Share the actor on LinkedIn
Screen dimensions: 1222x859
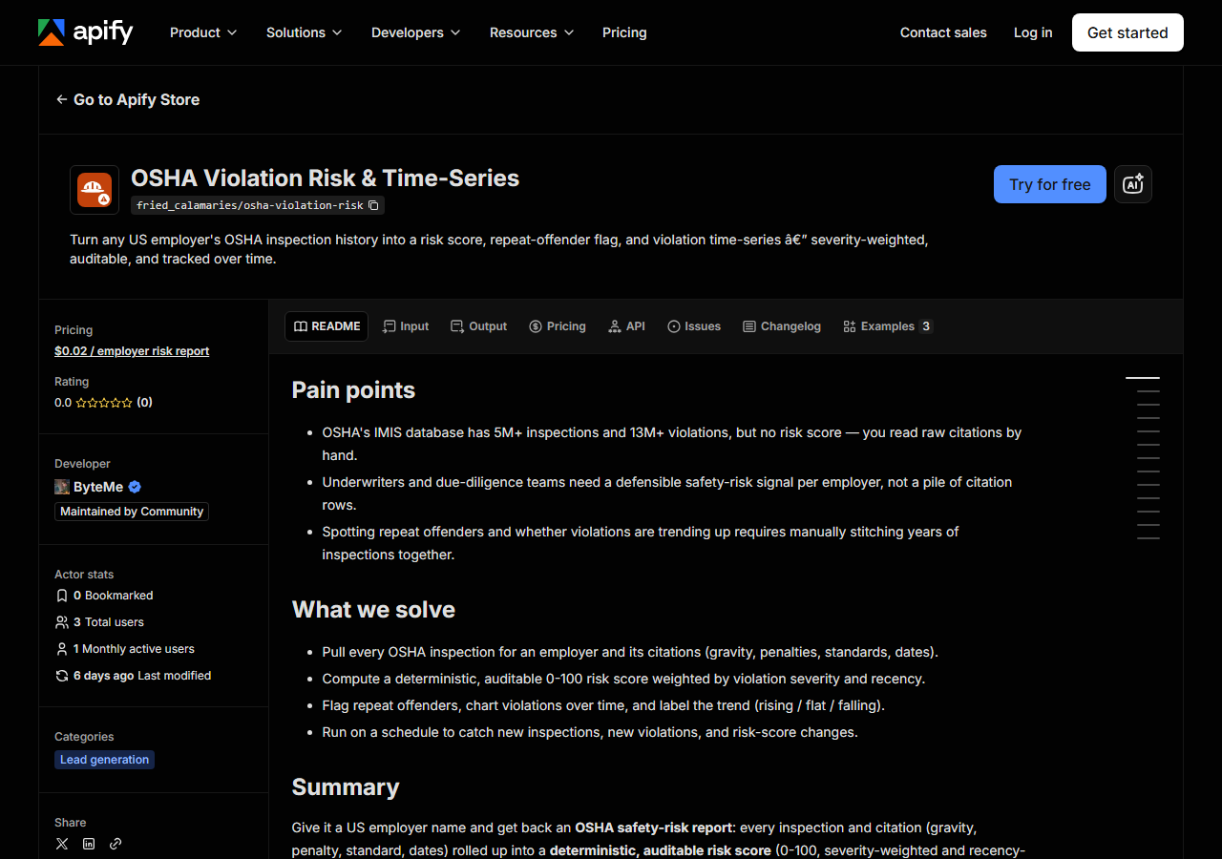(89, 844)
